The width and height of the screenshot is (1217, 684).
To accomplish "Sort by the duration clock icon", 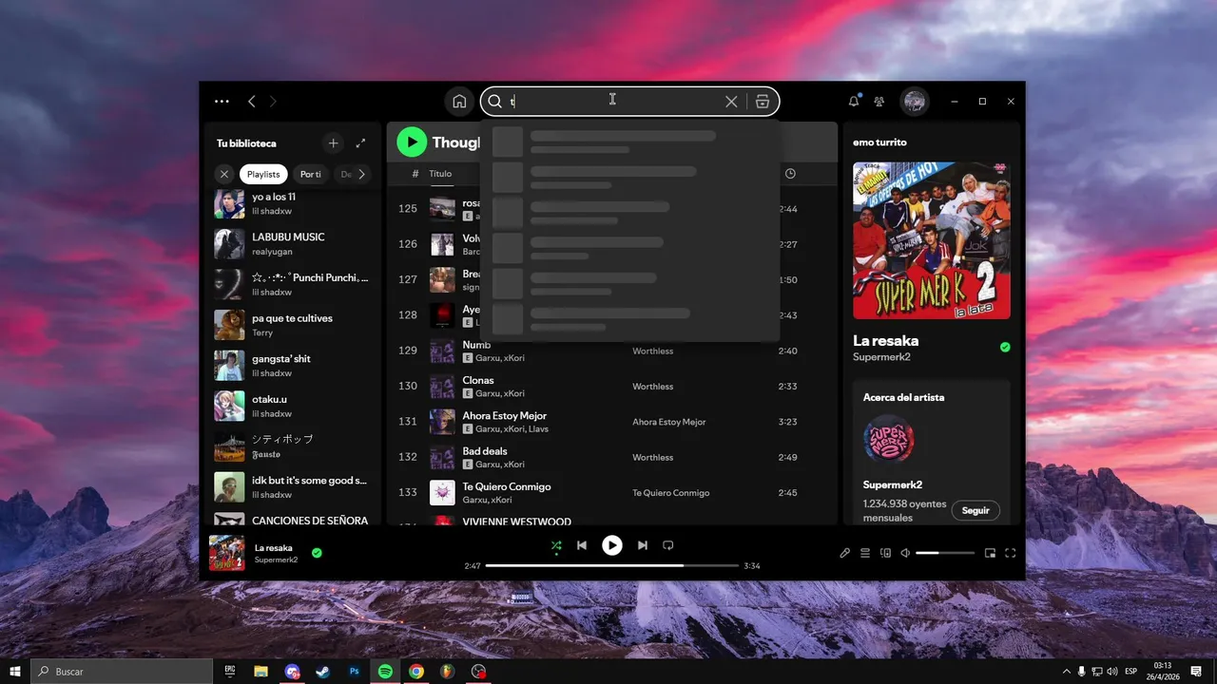I will (790, 174).
